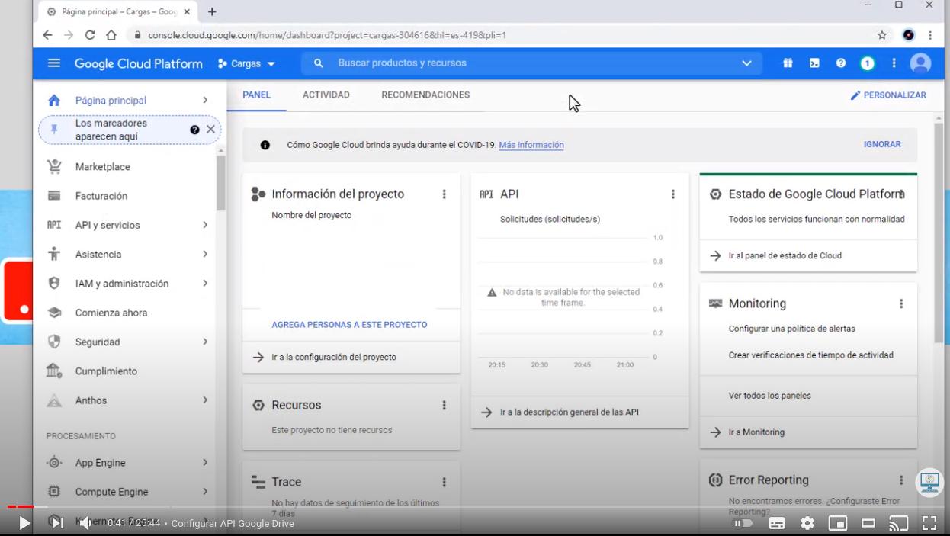Click the Buscar productos y recursos search field

coord(531,63)
